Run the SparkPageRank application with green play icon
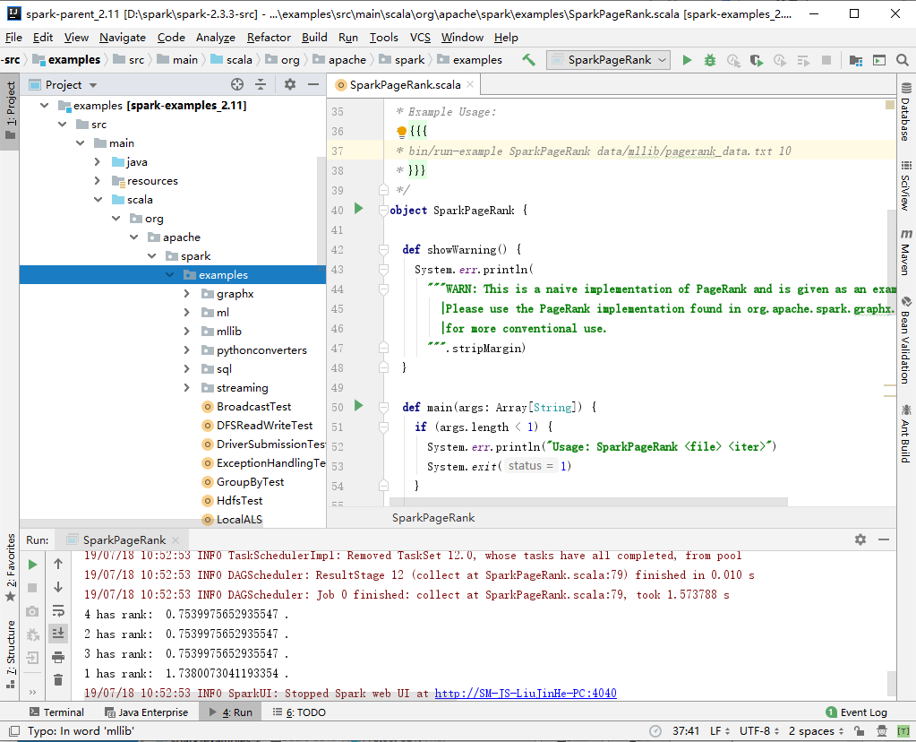Viewport: 916px width, 742px height. pos(687,60)
